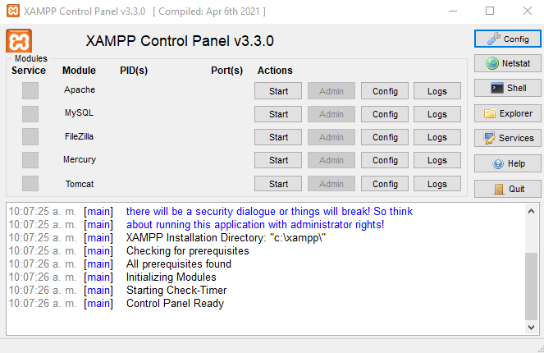Click the XAMPP logo beside the title
The width and height of the screenshot is (544, 353).
tap(19, 41)
